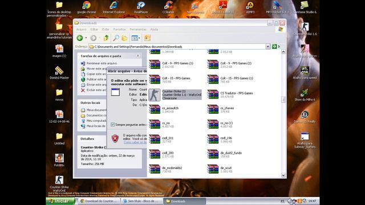Open the FotoMix desktop shortcut

coord(59,160)
